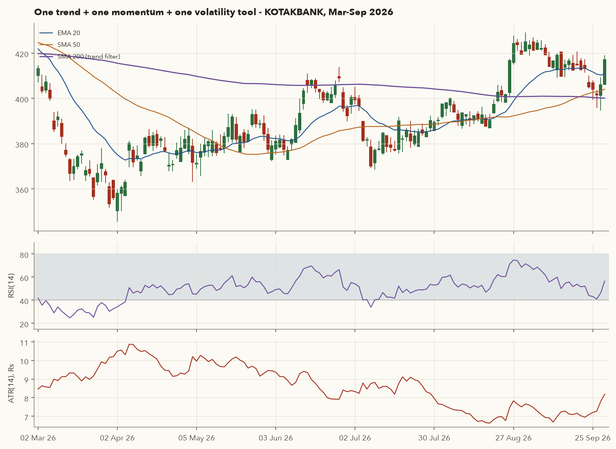Select the SMA 50 legend label
The width and height of the screenshot is (616, 449).
pos(69,45)
